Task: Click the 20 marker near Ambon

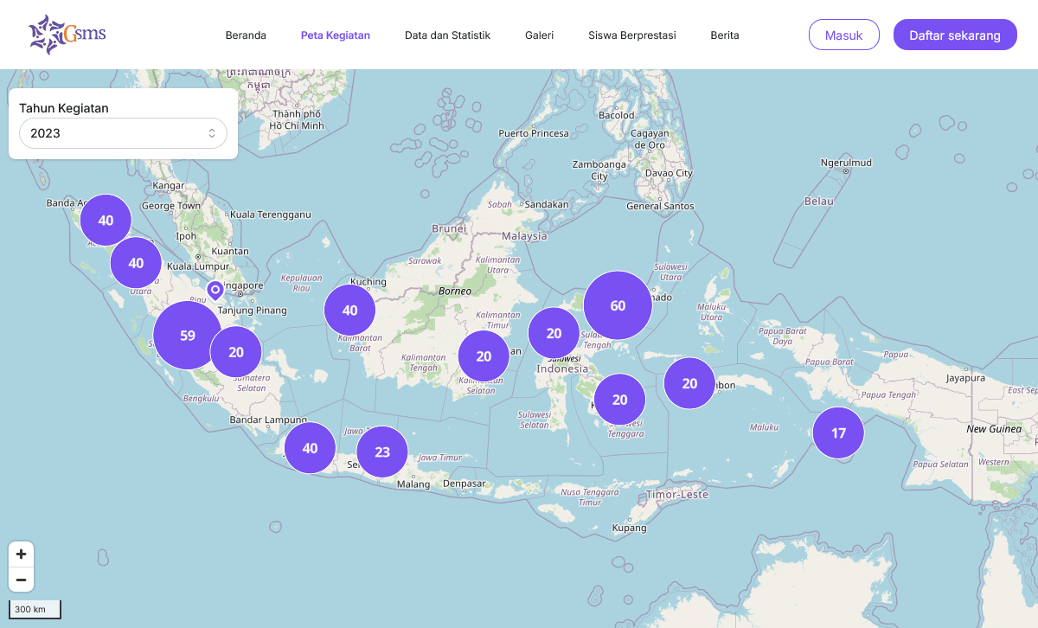Action: (689, 382)
